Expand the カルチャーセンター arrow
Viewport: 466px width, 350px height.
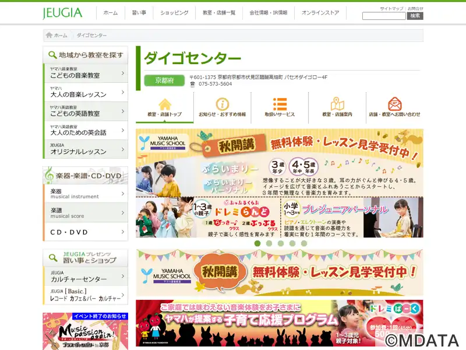click(123, 276)
